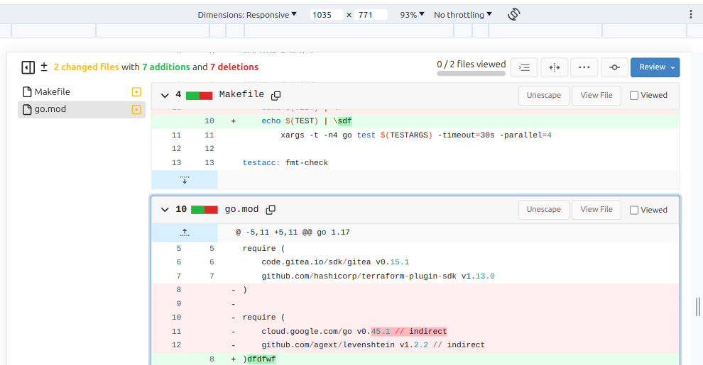Click the commit selector icon button
This screenshot has width=703, height=365.
[614, 67]
